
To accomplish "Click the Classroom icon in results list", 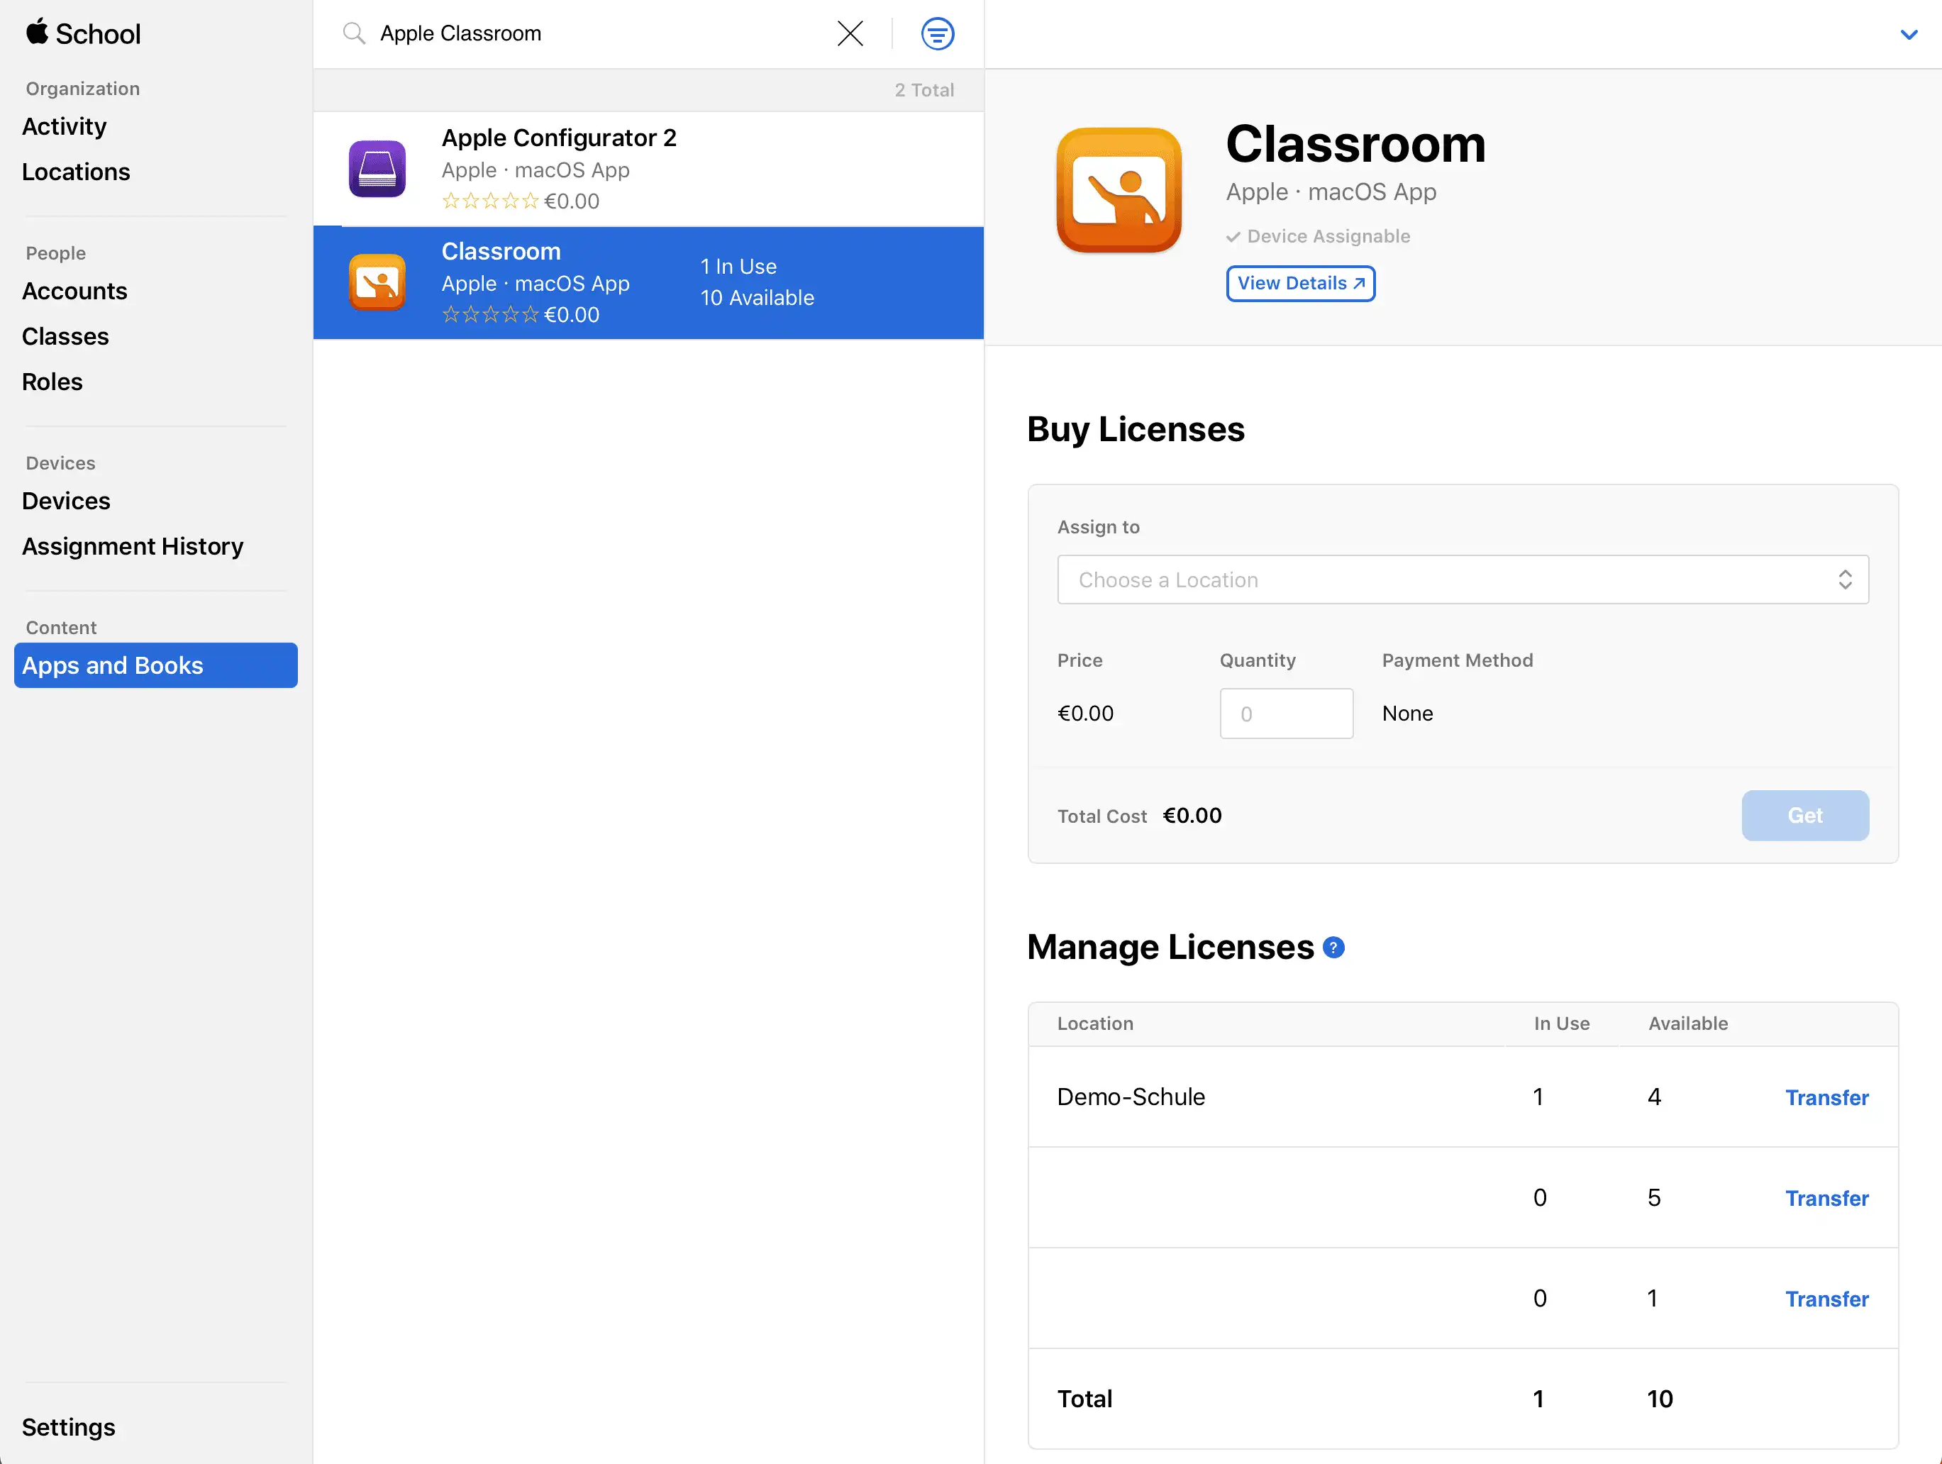I will point(377,282).
